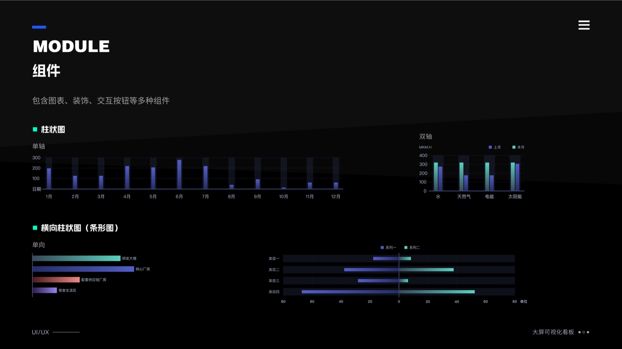Click the 包含图表、装饰、交互按钮等多种组件 description
Image resolution: width=622 pixels, height=349 pixels.
point(101,101)
